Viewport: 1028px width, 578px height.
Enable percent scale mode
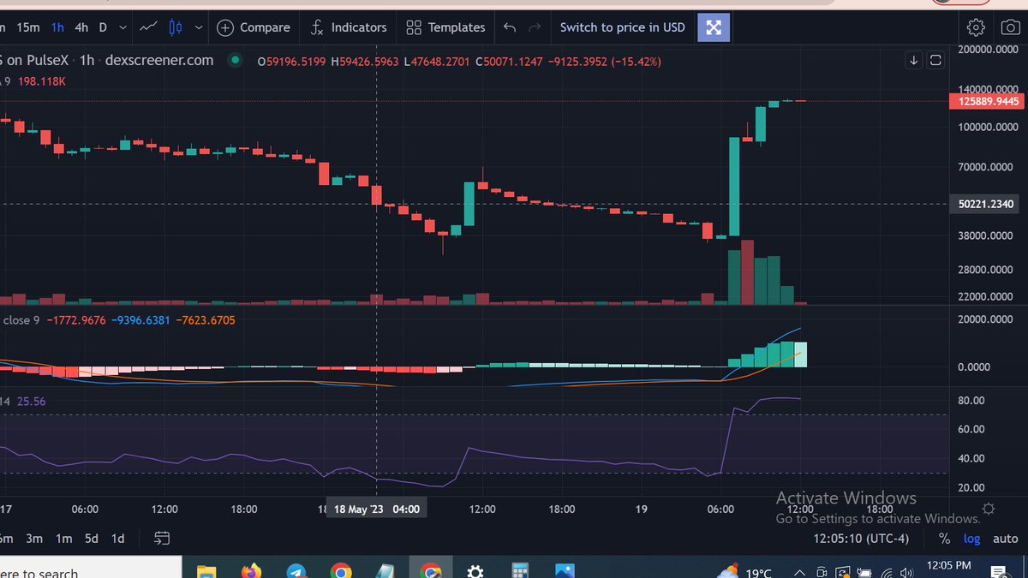[x=944, y=539]
